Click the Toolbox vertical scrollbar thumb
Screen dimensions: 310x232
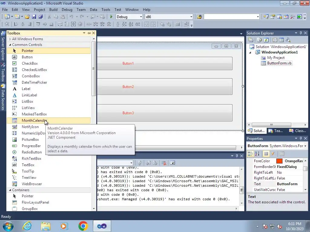94,69
